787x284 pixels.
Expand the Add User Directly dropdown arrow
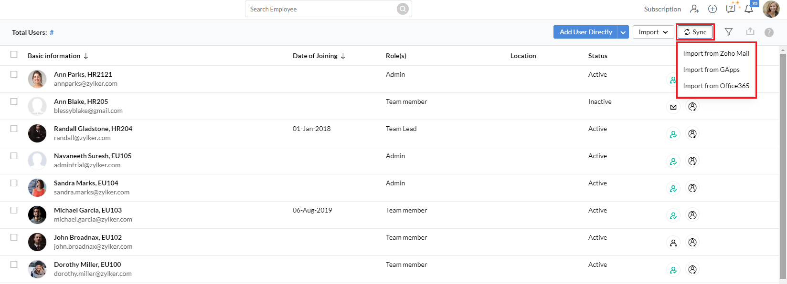click(x=623, y=32)
